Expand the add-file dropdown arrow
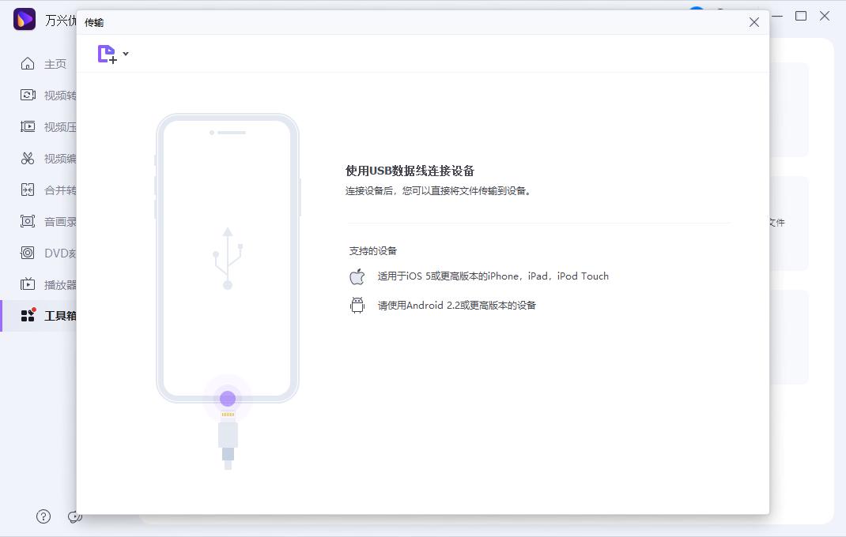846x537 pixels. [x=124, y=54]
